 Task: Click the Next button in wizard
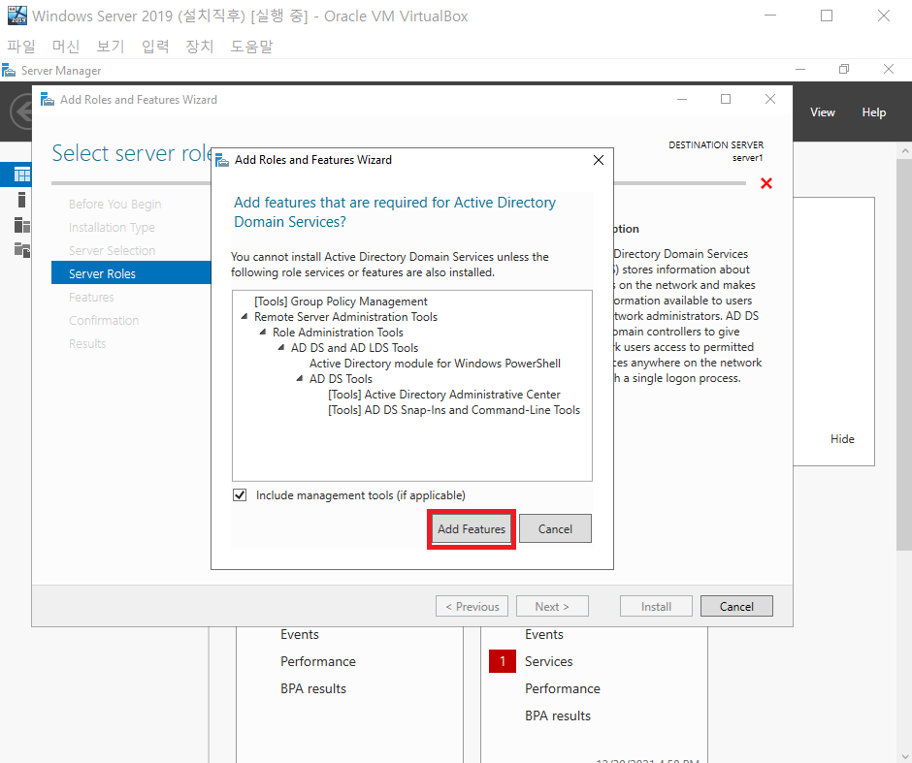(x=552, y=606)
